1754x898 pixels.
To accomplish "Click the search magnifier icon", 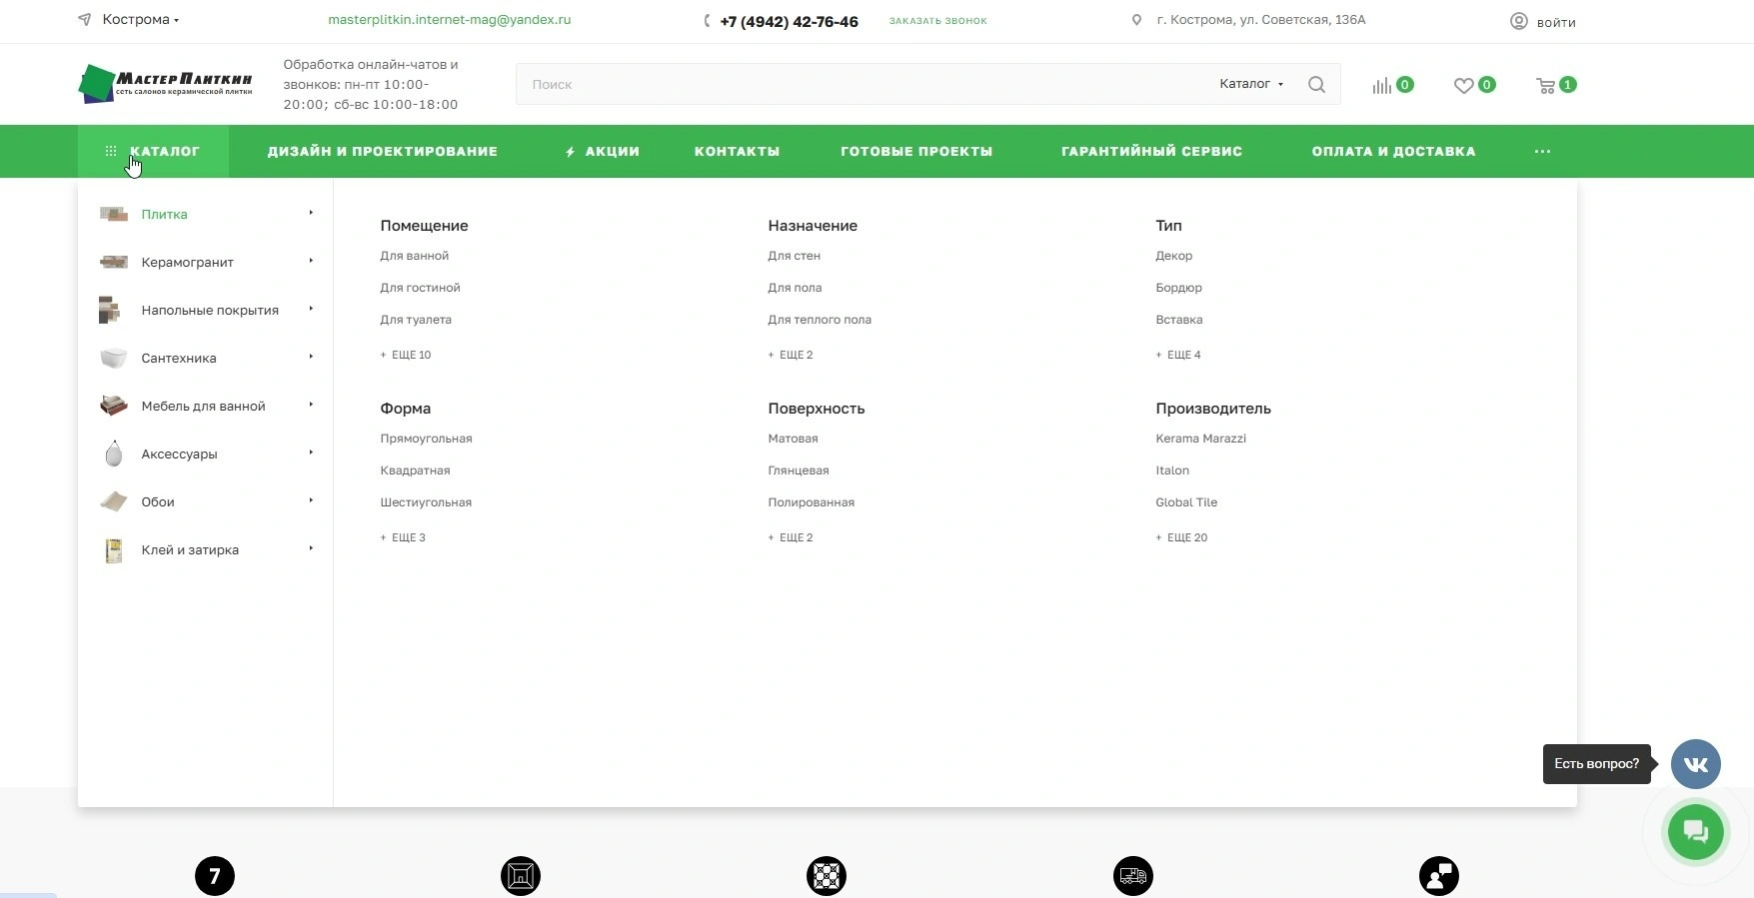I will [1316, 85].
